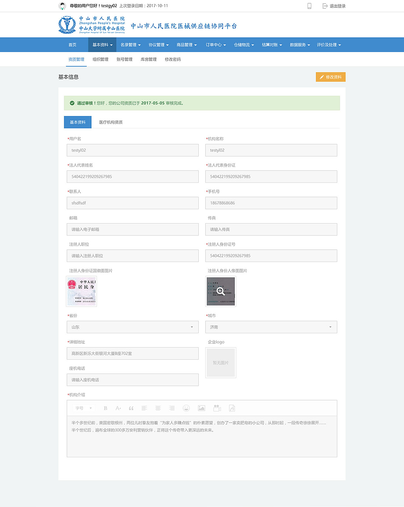Insert a video via editor toolbar
This screenshot has height=507, width=404.
[x=217, y=408]
